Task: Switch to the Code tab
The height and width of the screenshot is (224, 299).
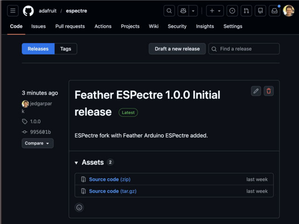Action: pos(16,26)
